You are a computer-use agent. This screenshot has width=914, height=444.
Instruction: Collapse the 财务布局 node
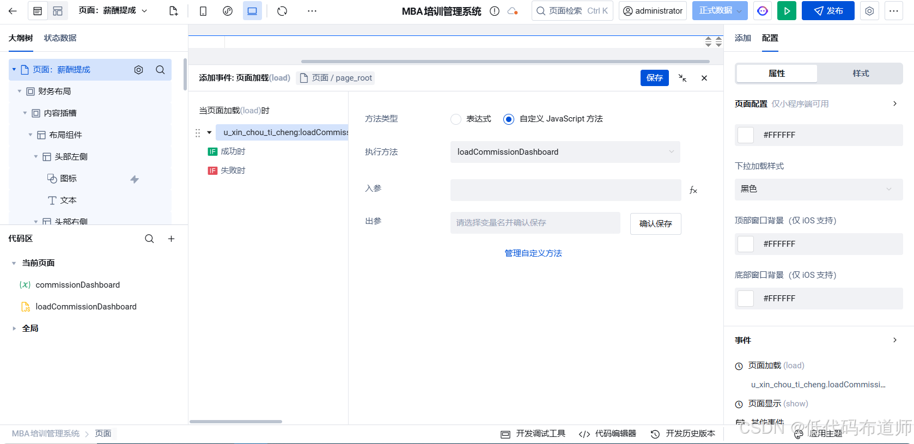pyautogui.click(x=20, y=92)
